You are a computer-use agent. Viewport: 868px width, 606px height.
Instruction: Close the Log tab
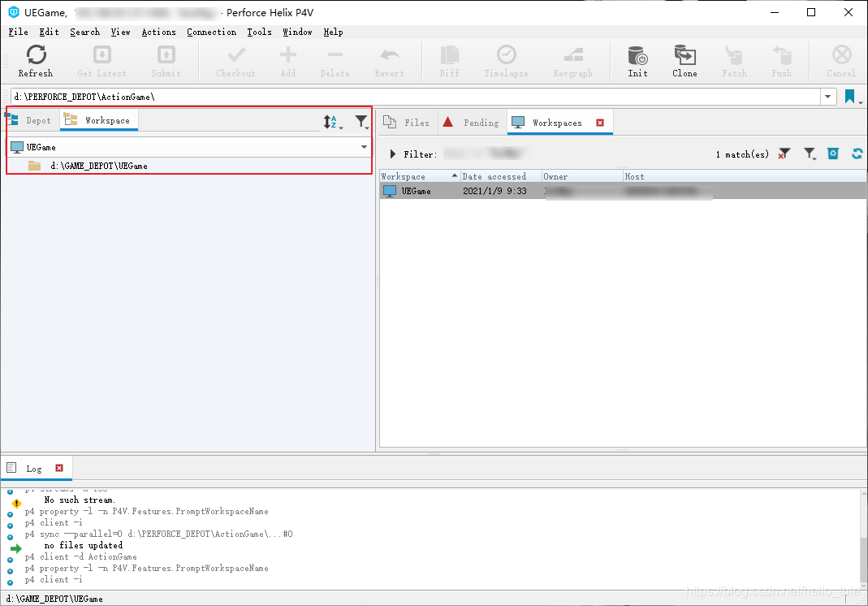click(59, 469)
